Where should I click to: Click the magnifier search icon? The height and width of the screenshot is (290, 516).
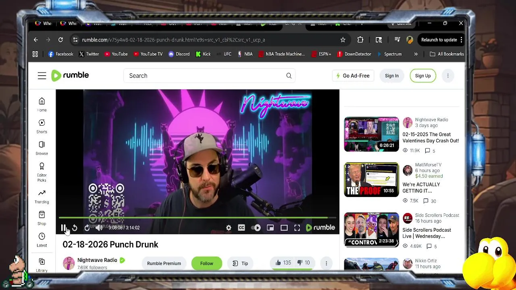289,76
